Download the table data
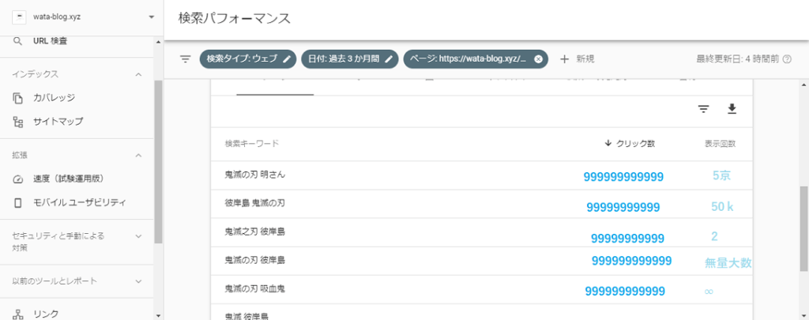 coord(732,108)
